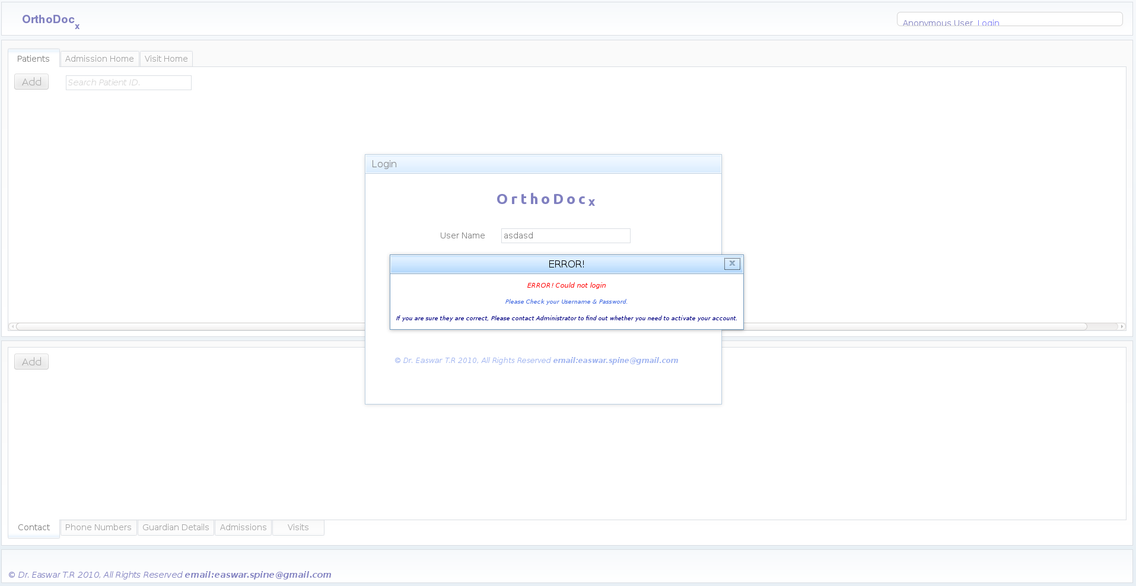Go to the Visits tab
The image size is (1136, 586).
coord(298,527)
